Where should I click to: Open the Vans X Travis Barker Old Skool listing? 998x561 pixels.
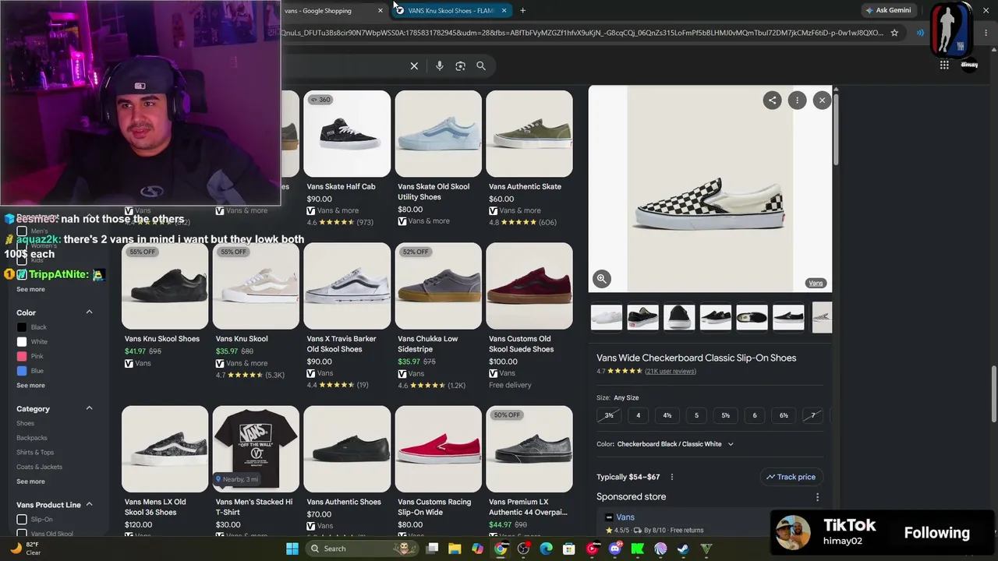pos(347,316)
